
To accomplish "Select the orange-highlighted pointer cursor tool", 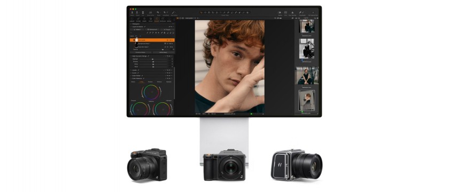I will click(x=202, y=13).
